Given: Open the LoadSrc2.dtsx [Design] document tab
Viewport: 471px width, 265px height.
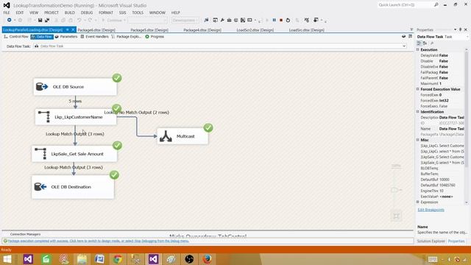Looking at the screenshot, I should [255, 30].
